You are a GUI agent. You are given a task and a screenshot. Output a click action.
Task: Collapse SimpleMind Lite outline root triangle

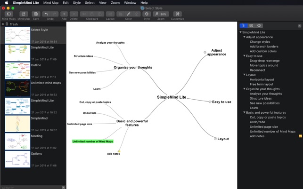pos(240,32)
